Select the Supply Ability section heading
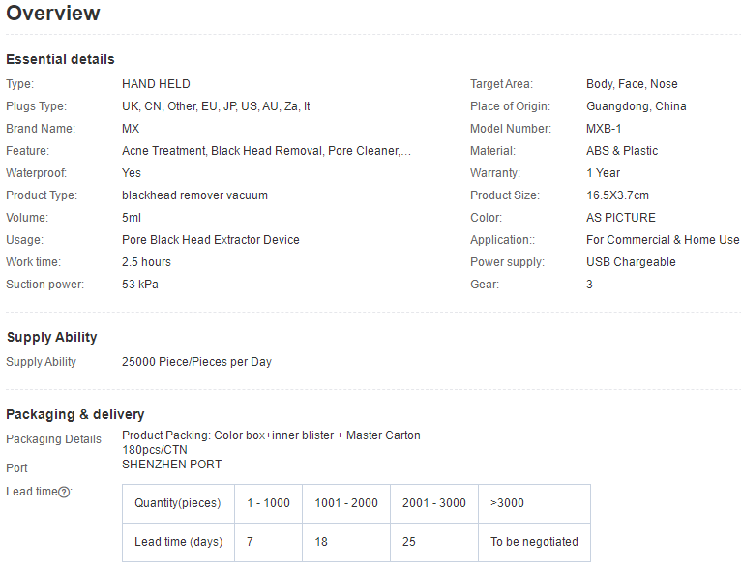Image resolution: width=741 pixels, height=570 pixels. [x=52, y=337]
